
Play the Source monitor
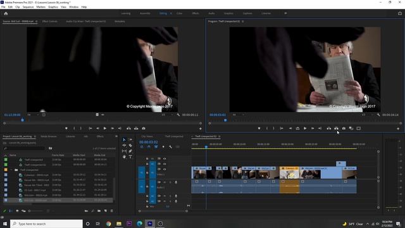(x=105, y=128)
